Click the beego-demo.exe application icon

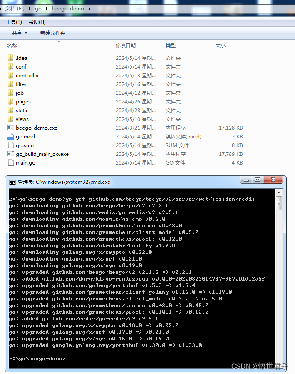pyautogui.click(x=11, y=128)
